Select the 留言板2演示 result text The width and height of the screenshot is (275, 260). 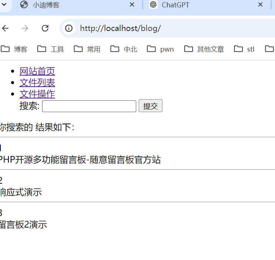[x=23, y=225]
